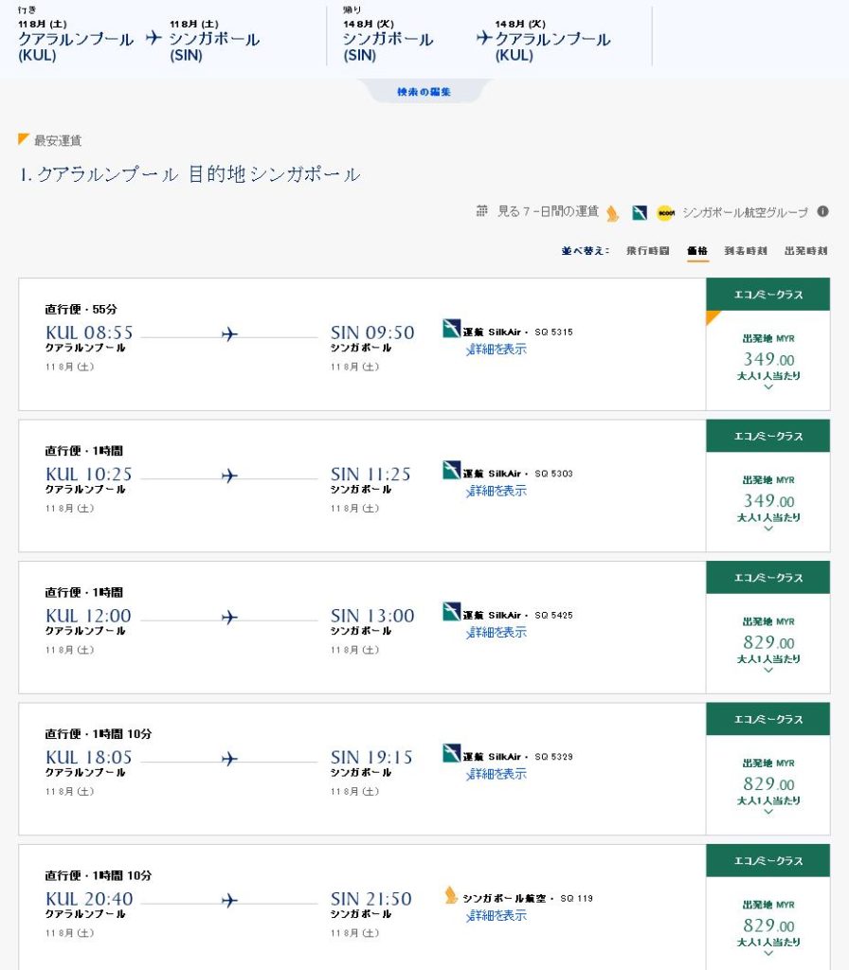Click the plane icon on KUL 08:55 route line
The image size is (849, 970).
pyautogui.click(x=229, y=334)
